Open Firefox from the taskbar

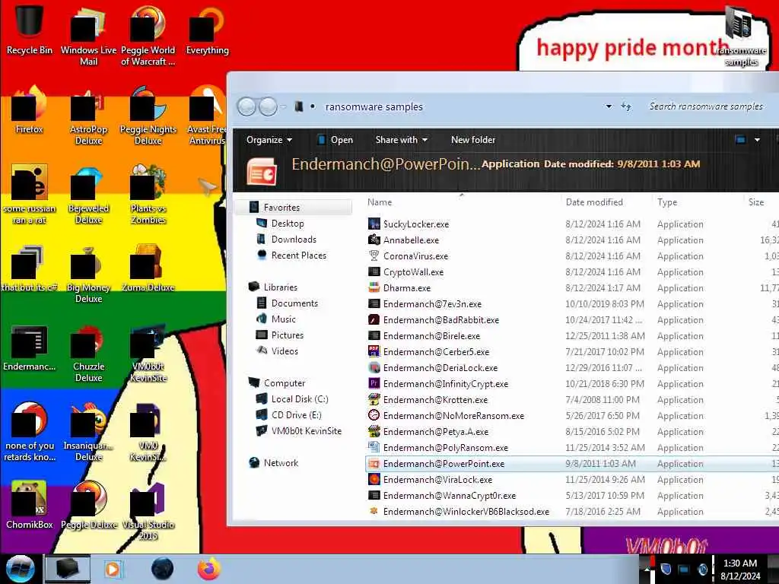tap(209, 569)
